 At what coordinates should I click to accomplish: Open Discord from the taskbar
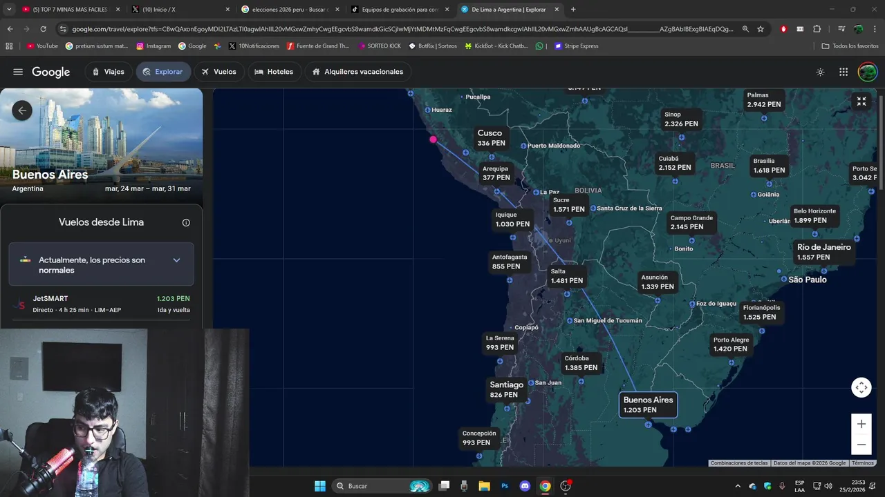click(525, 486)
